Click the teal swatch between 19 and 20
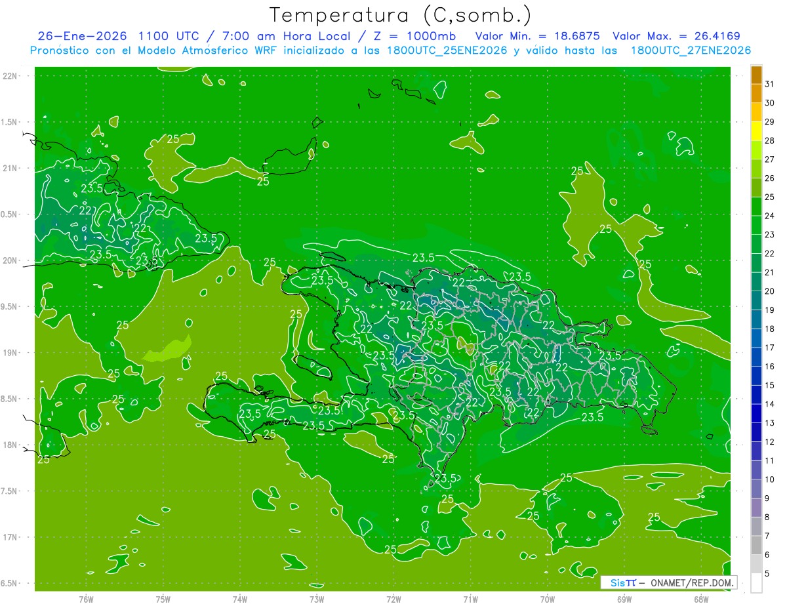Image resolution: width=787 pixels, height=608 pixels. tap(756, 301)
